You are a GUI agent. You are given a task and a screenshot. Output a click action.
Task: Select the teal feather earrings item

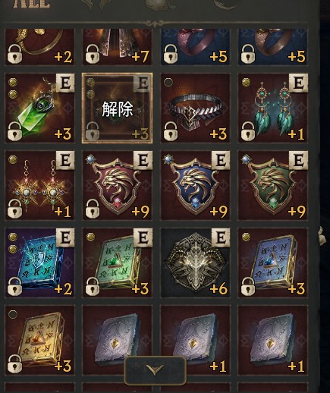pyautogui.click(x=273, y=108)
